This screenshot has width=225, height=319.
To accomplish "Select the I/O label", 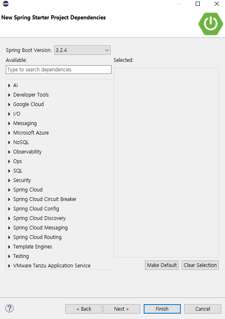I will tap(17, 114).
